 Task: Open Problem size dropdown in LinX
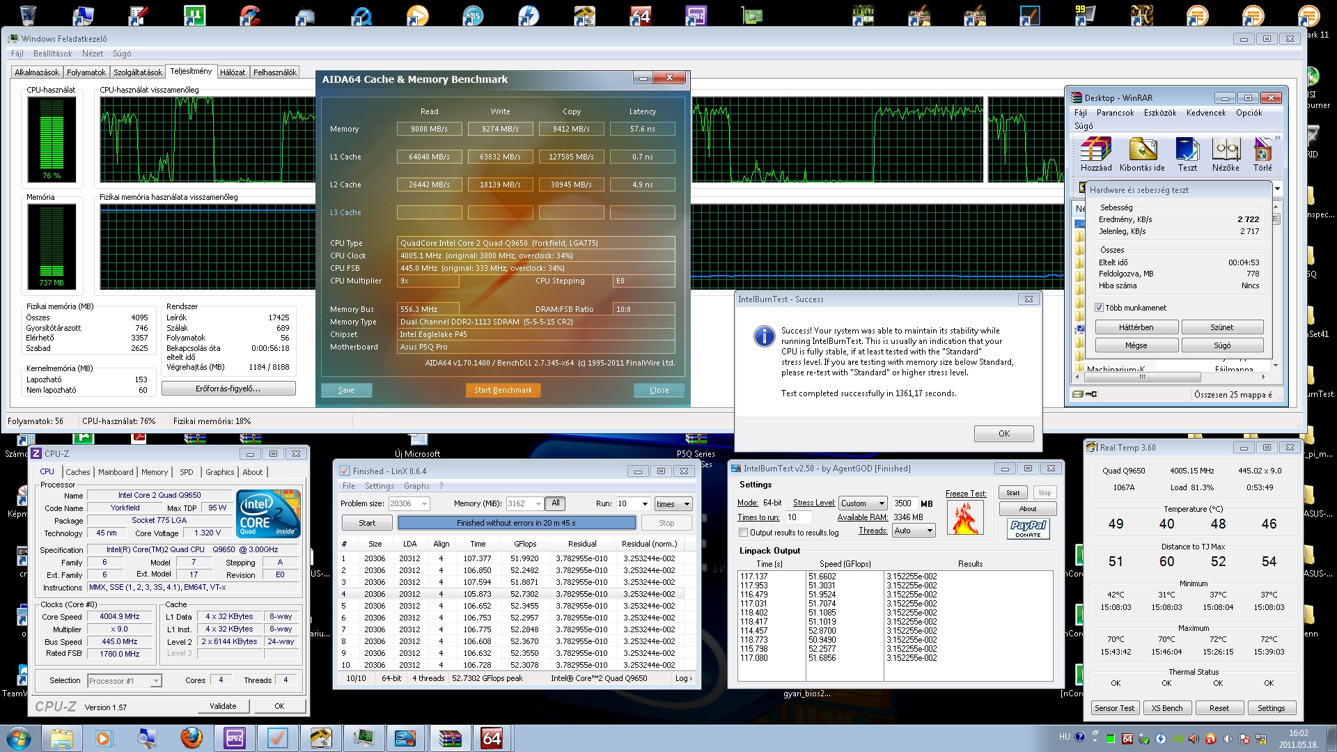tap(424, 503)
